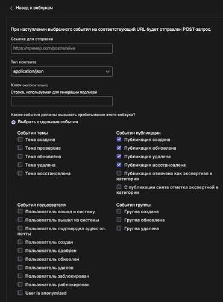
Task: Check the Группа создана checkbox
Action: click(x=119, y=211)
